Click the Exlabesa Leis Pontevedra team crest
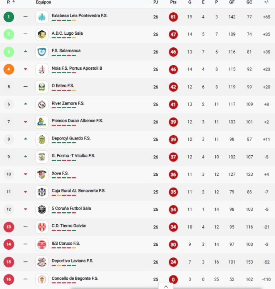The image size is (275, 289). point(42,17)
